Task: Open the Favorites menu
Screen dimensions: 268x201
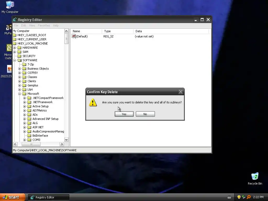Action: pyautogui.click(x=44, y=25)
